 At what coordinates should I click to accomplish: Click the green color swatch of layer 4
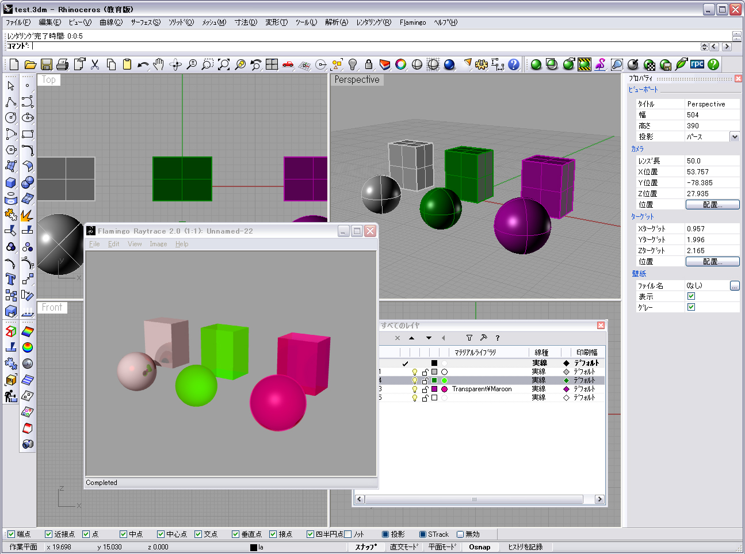[x=434, y=381]
